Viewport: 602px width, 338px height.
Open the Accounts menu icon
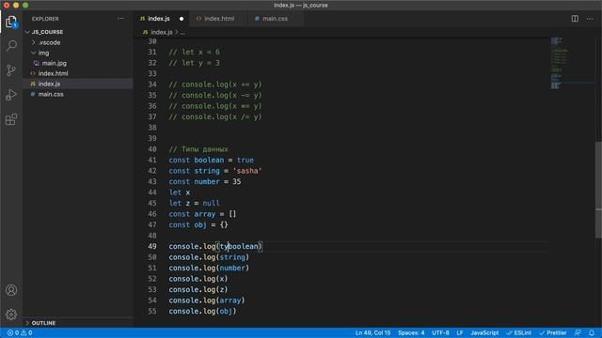coord(11,290)
